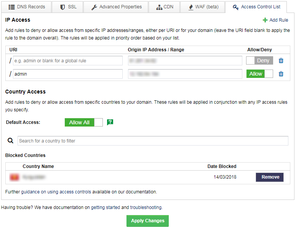Open the Advanced Properties tab
The height and width of the screenshot is (228, 296).
pos(117,7)
